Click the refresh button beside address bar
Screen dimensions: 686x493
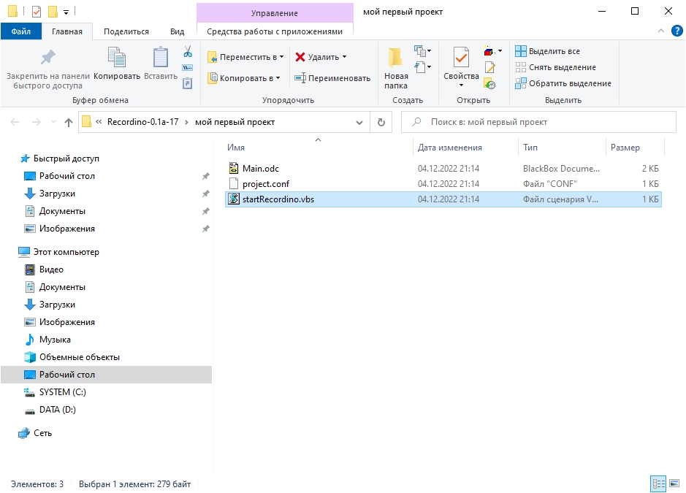[381, 123]
